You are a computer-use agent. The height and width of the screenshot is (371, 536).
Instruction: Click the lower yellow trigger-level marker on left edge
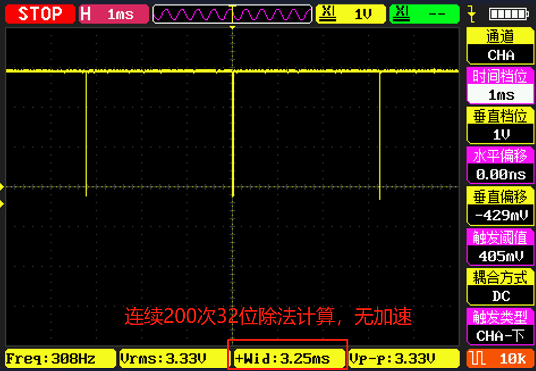pyautogui.click(x=2, y=204)
